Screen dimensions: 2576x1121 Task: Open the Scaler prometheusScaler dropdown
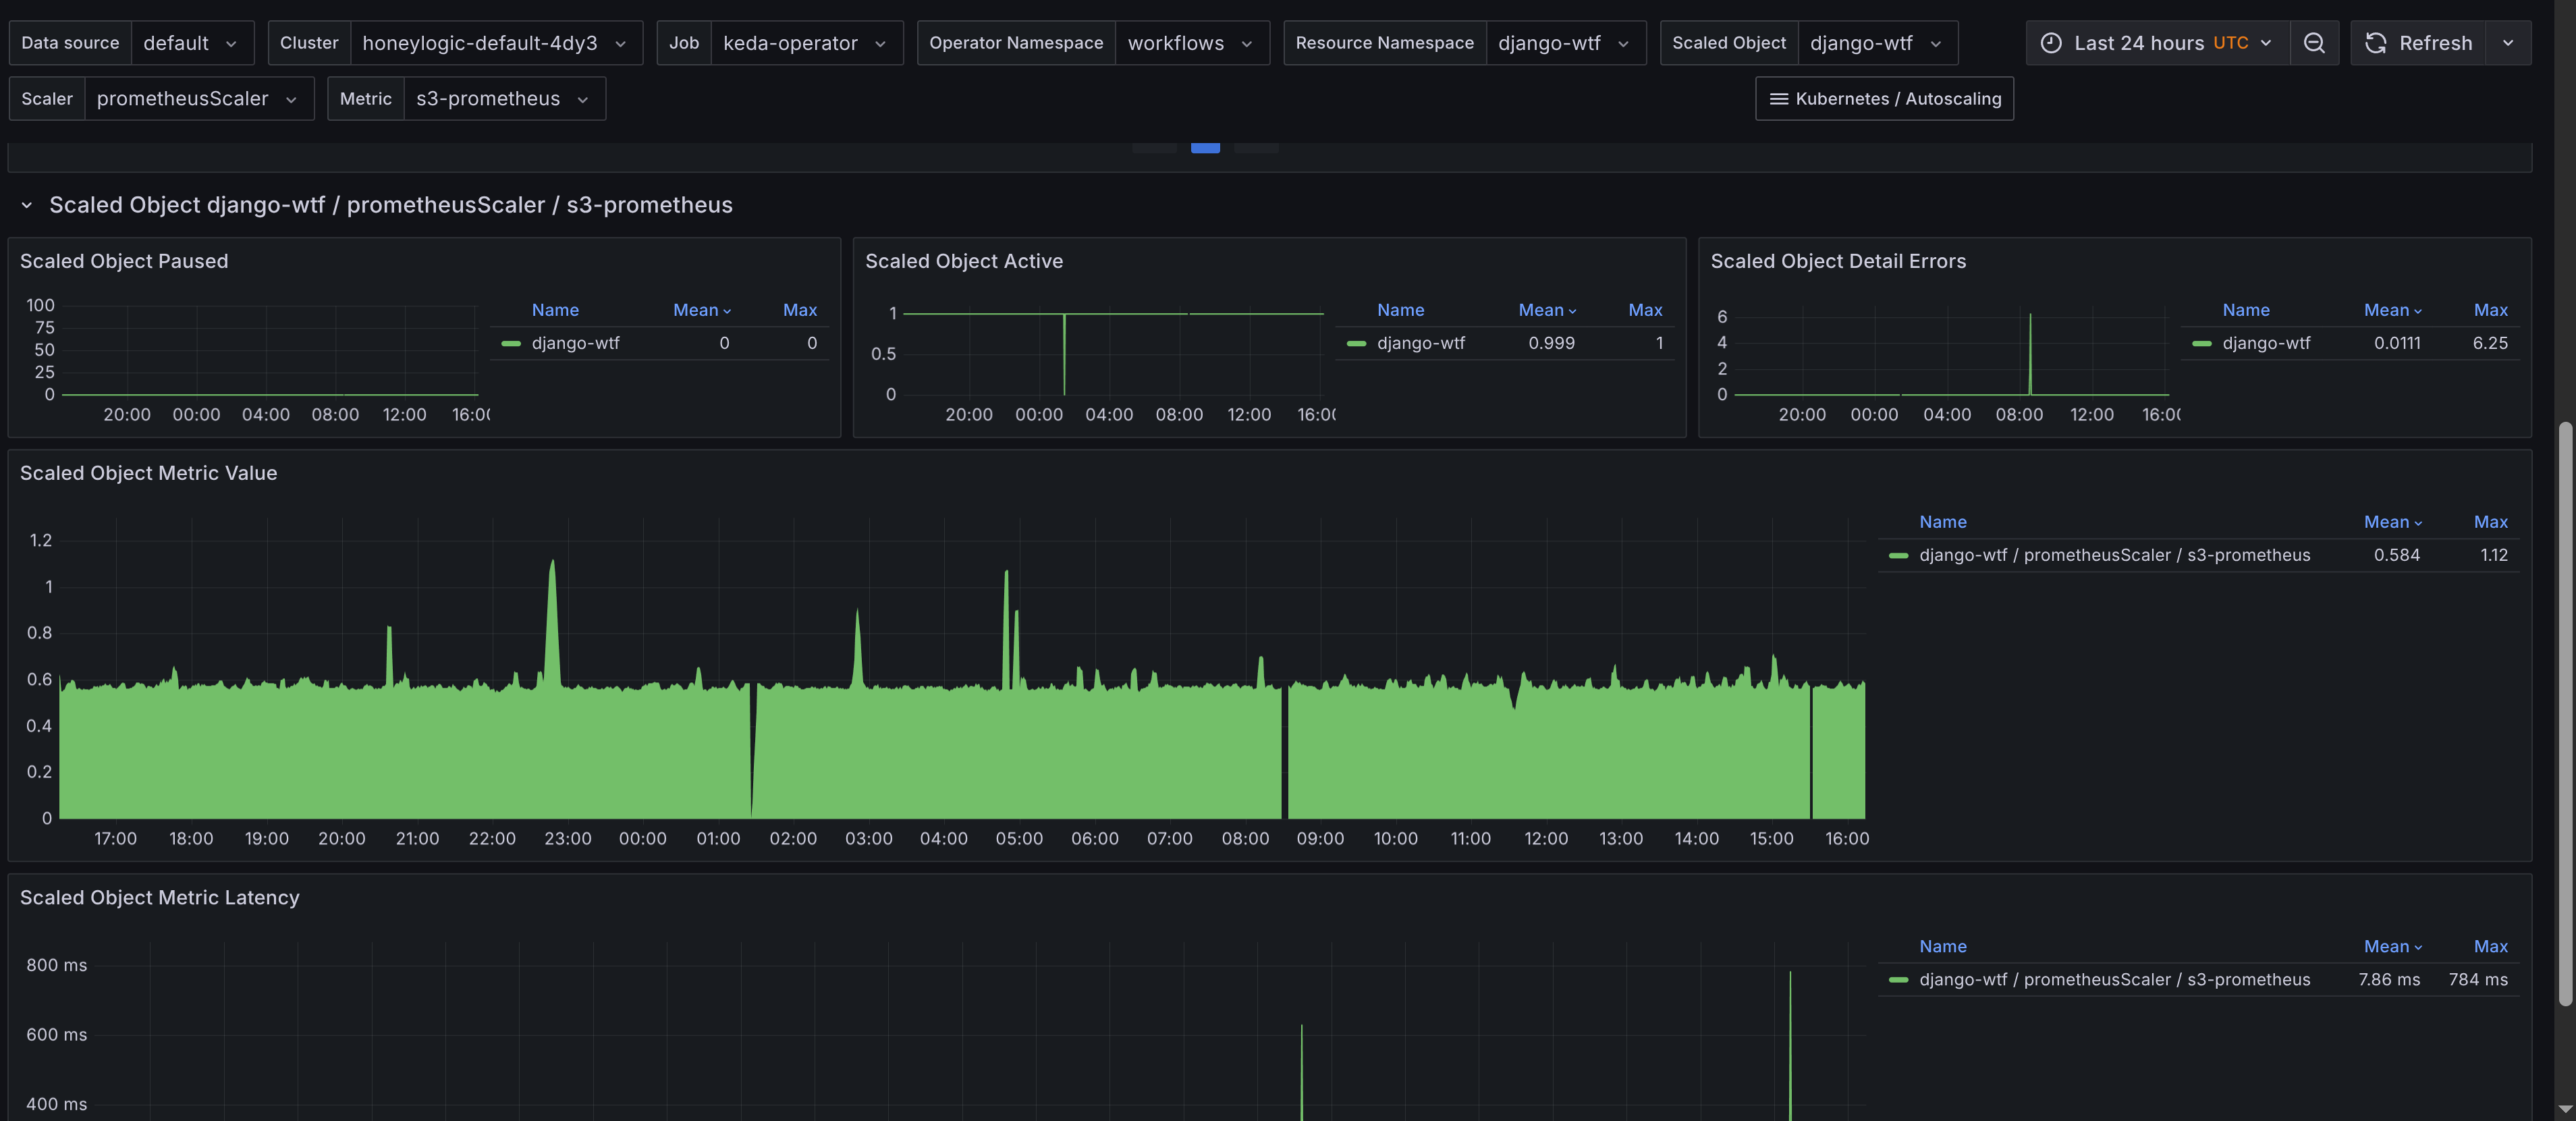[x=199, y=99]
